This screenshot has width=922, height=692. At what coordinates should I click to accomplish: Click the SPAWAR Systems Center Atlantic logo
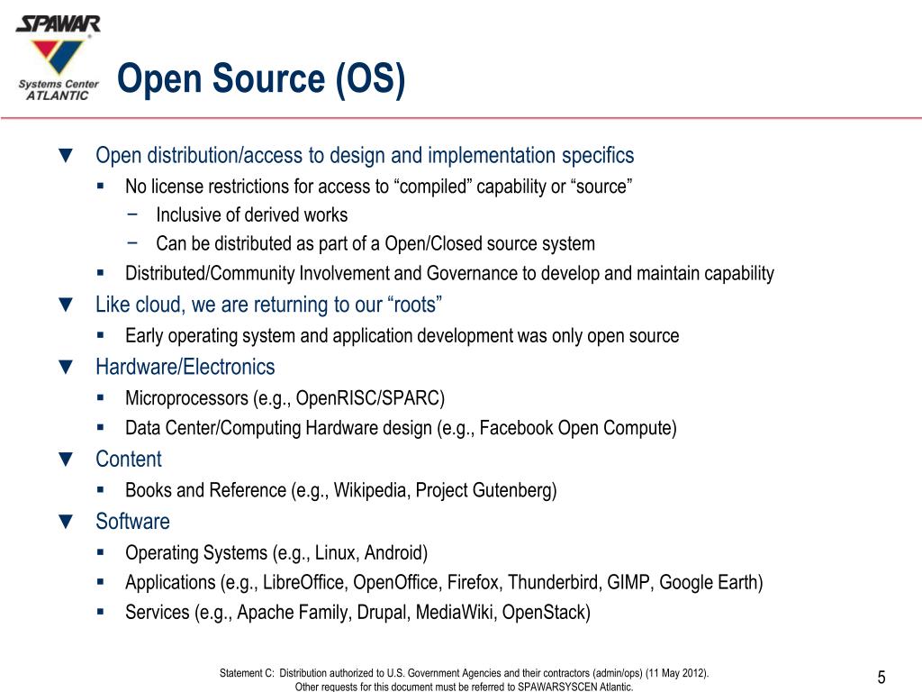click(x=59, y=59)
